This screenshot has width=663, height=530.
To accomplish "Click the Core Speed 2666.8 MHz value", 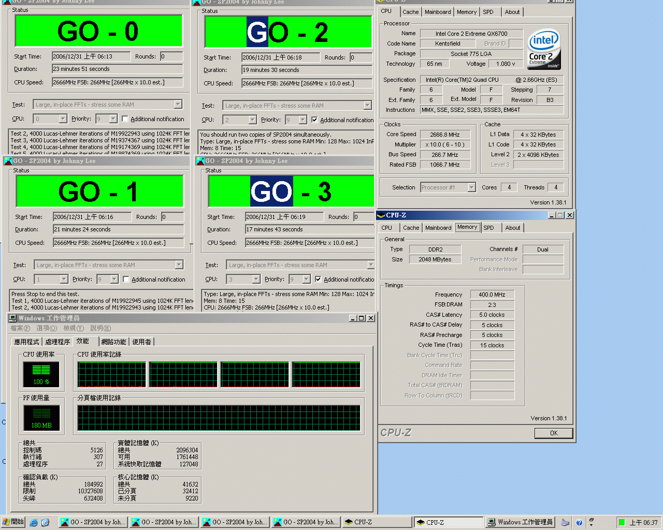I will 445,135.
